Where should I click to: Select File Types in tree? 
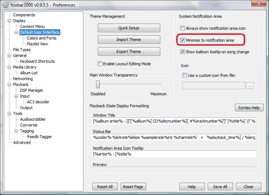point(22,50)
